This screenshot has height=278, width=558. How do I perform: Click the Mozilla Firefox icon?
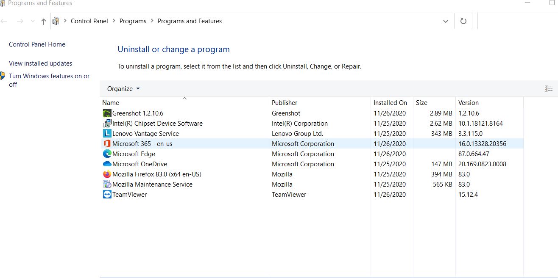point(107,174)
